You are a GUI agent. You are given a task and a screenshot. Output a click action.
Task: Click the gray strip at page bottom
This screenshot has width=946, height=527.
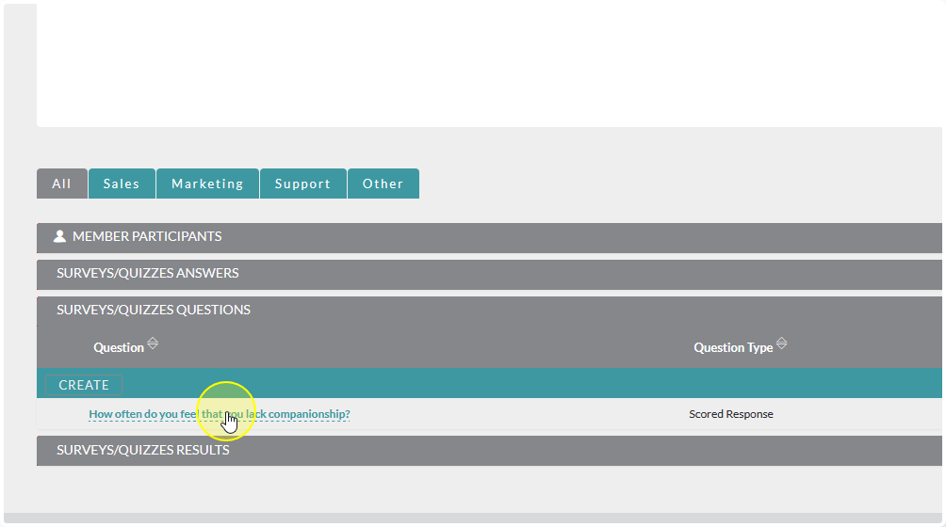(471, 519)
